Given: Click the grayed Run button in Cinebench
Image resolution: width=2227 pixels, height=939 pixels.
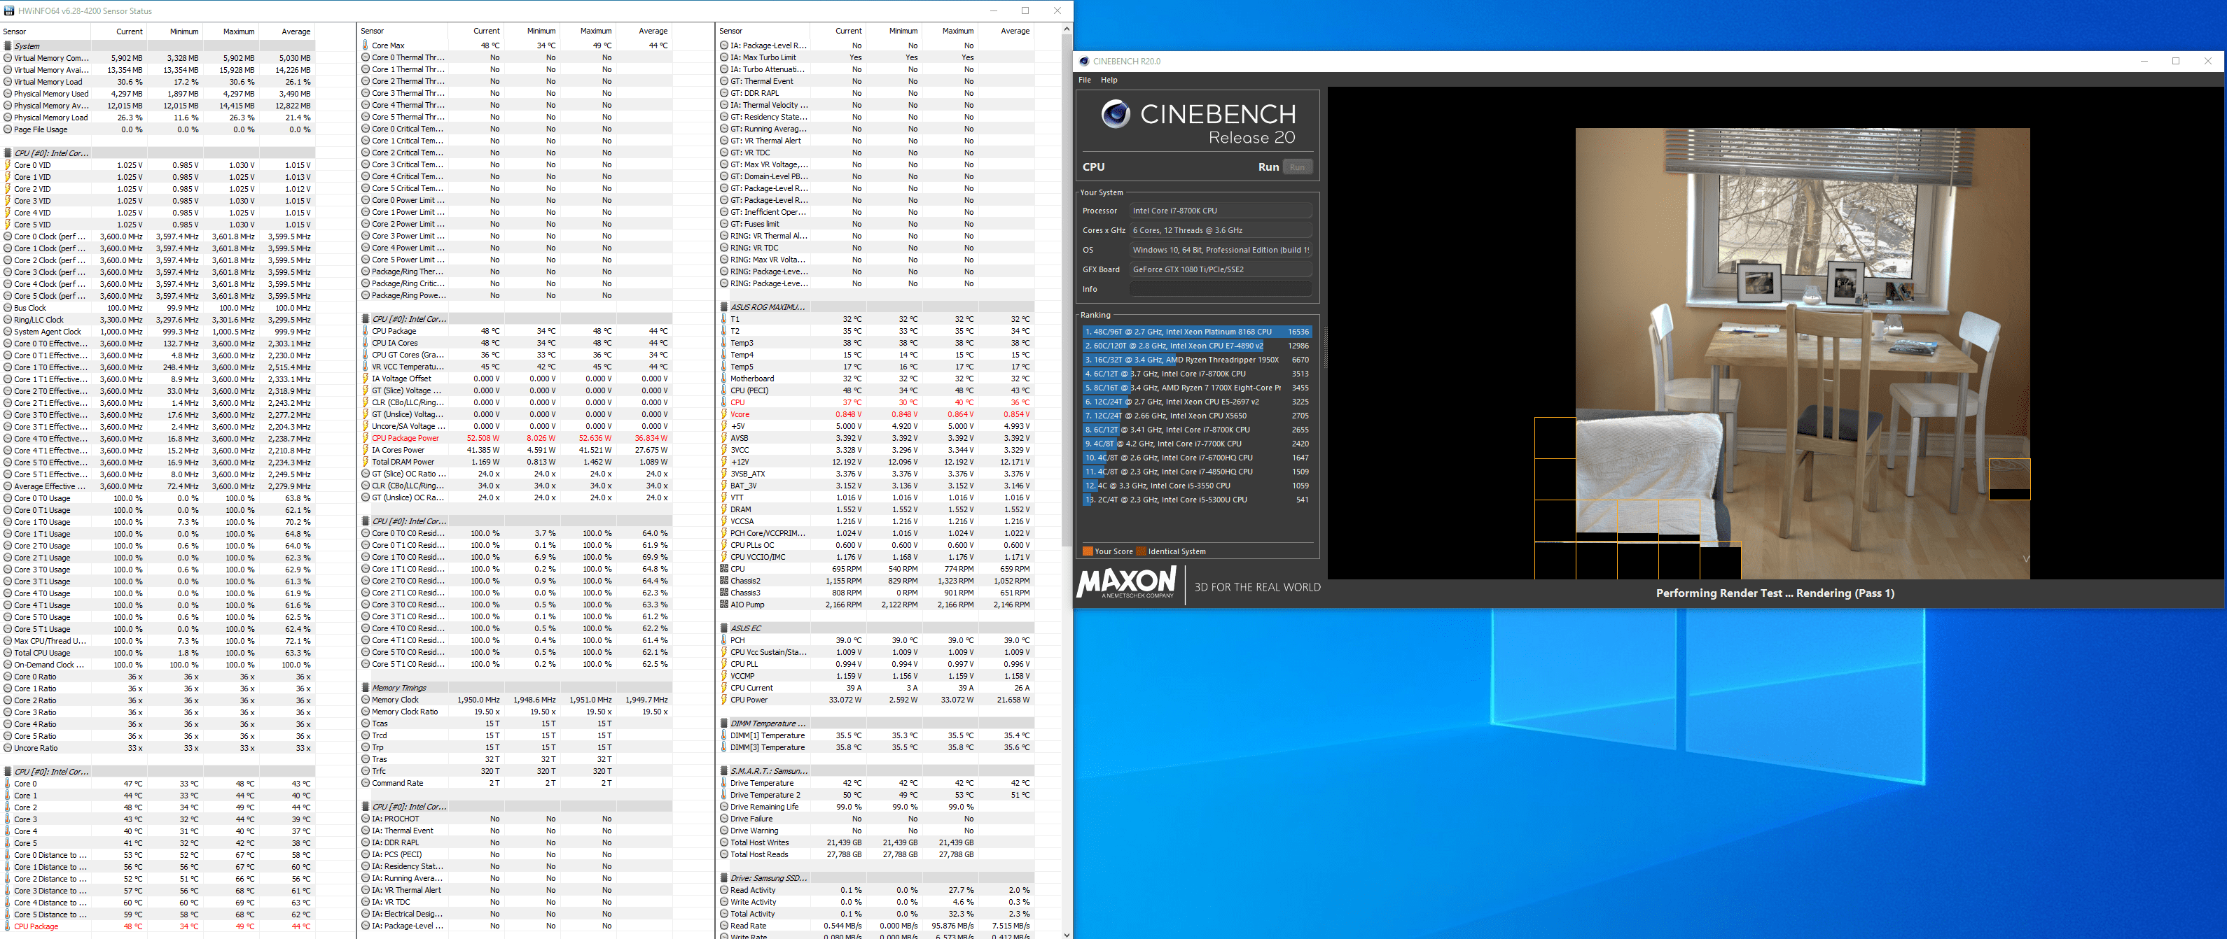Looking at the screenshot, I should pos(1297,168).
